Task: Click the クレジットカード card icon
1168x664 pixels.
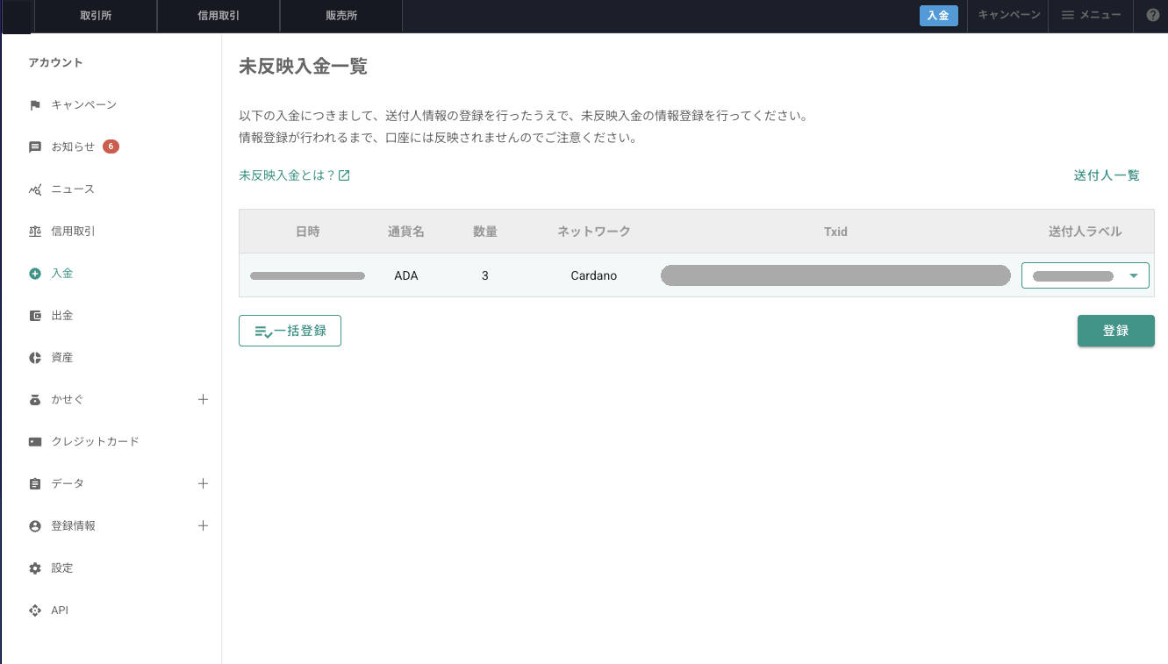Action: point(35,442)
